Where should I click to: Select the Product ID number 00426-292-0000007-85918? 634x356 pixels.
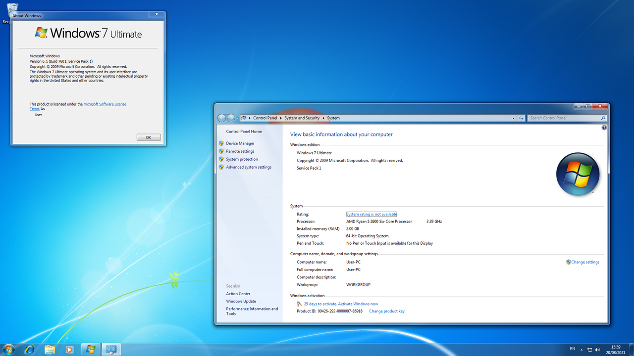pos(340,311)
